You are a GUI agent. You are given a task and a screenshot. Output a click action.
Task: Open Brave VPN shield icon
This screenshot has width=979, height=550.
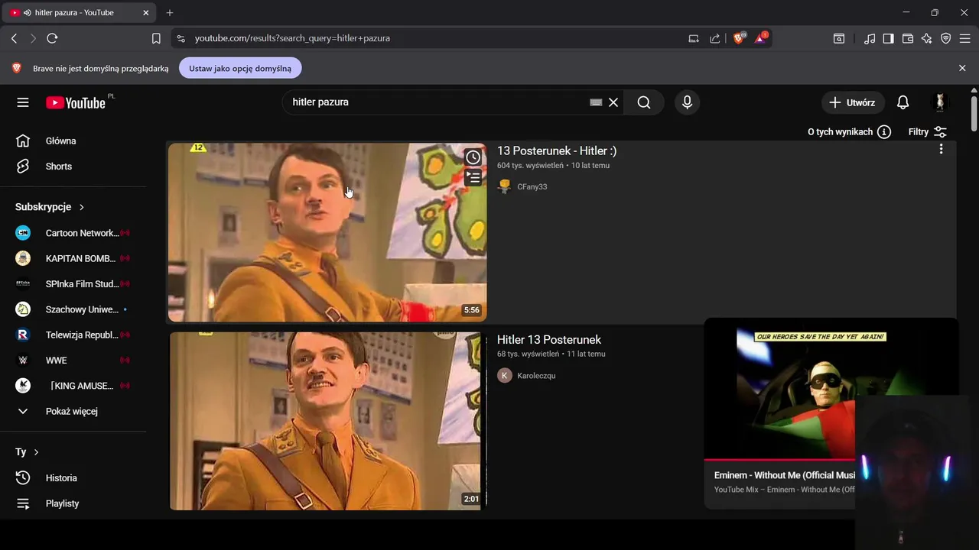[946, 38]
